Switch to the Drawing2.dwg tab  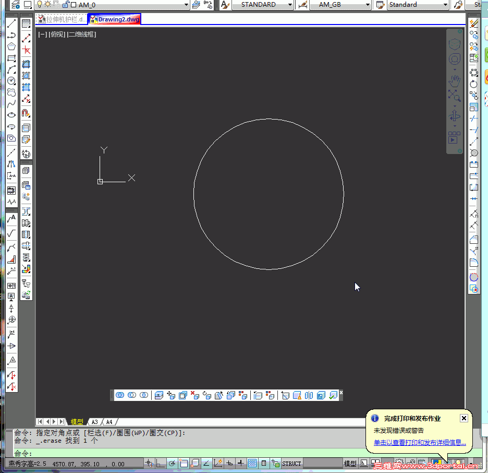point(115,19)
